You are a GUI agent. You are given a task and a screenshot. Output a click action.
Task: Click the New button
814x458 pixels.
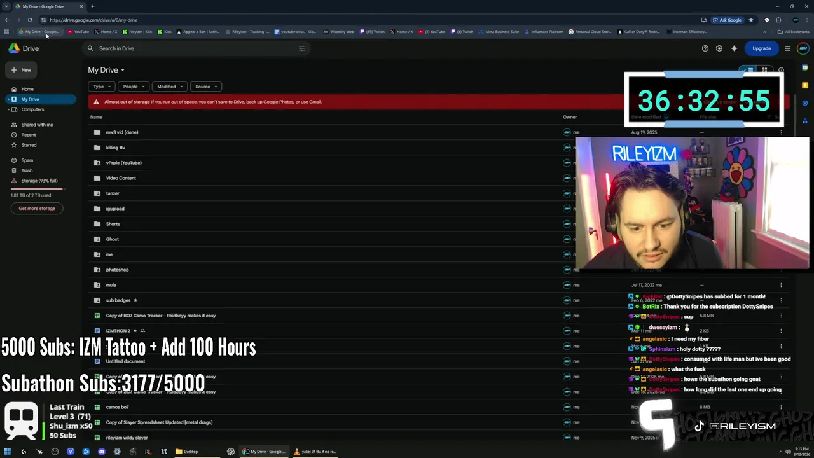coord(21,70)
